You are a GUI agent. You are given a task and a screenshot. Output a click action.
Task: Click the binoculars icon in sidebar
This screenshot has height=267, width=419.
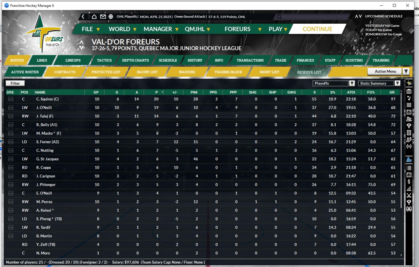pos(409,209)
